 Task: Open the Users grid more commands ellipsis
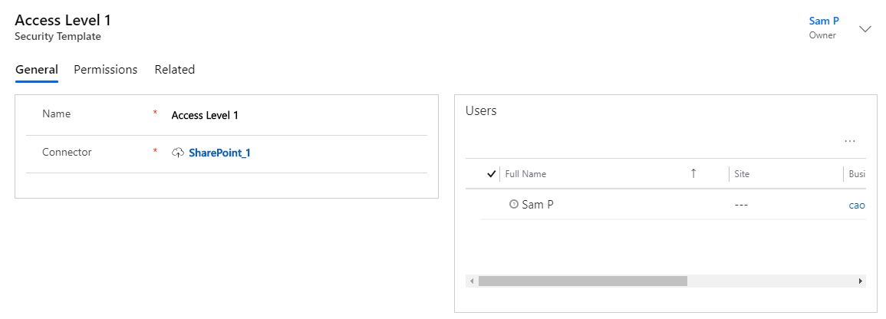coord(849,141)
